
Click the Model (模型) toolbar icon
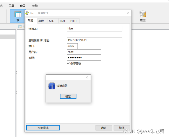143,16
